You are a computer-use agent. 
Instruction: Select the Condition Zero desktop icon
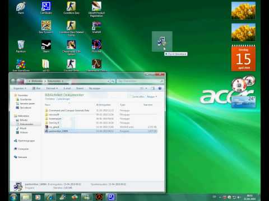(x=71, y=8)
